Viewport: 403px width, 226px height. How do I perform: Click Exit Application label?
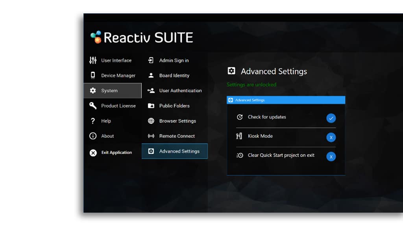click(116, 153)
